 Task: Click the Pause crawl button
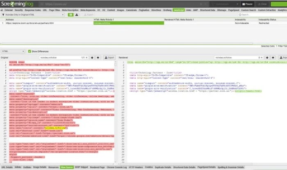pos(248,4)
